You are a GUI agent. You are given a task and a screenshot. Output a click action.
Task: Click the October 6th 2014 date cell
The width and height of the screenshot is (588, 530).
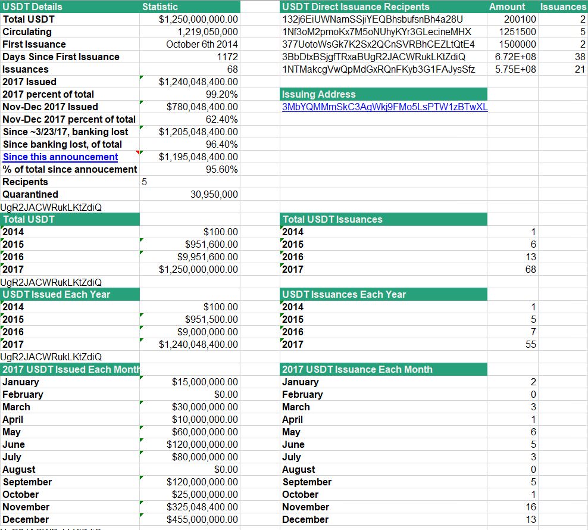pos(202,44)
